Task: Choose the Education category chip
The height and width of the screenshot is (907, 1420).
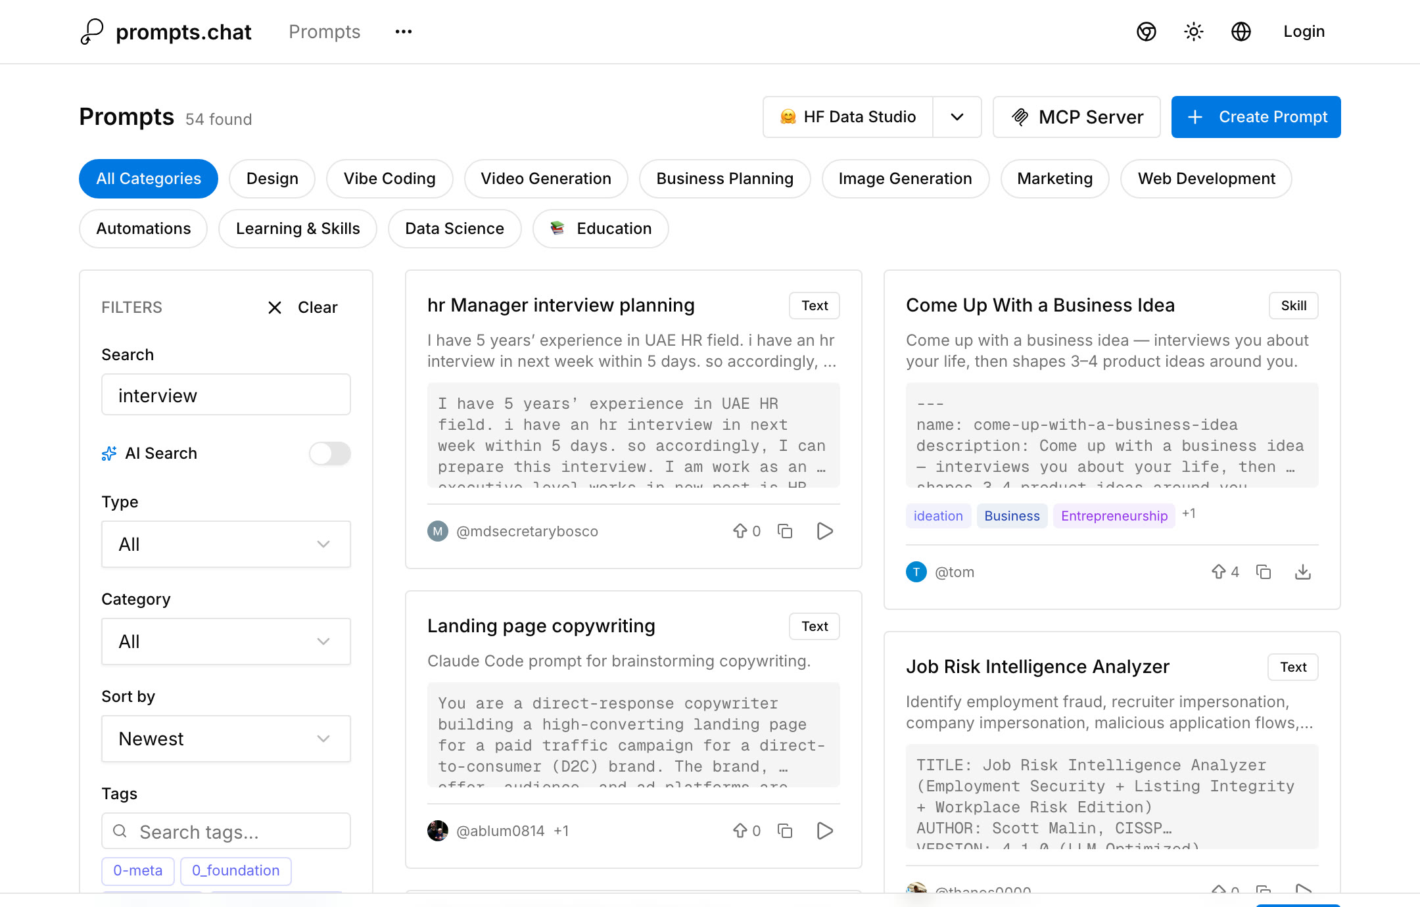Action: 601,229
